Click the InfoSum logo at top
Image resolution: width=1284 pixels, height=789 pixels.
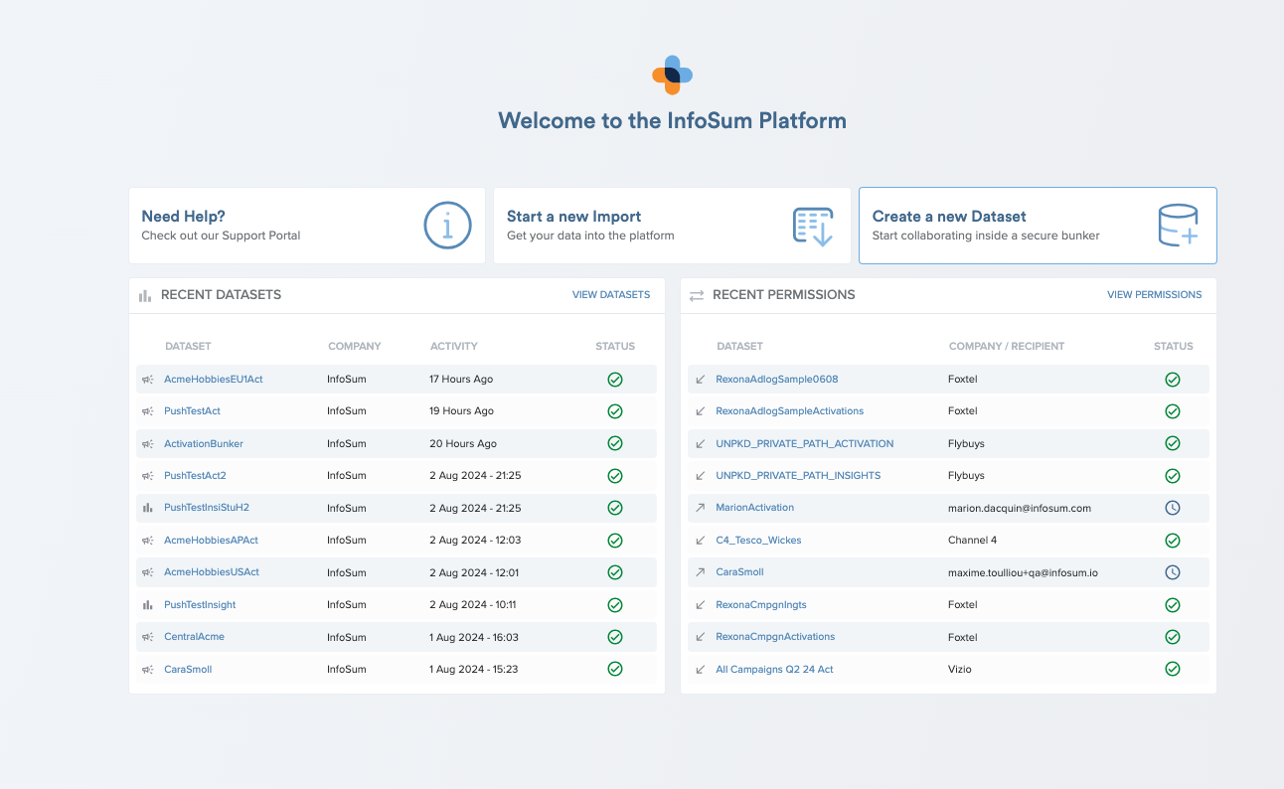click(x=672, y=75)
